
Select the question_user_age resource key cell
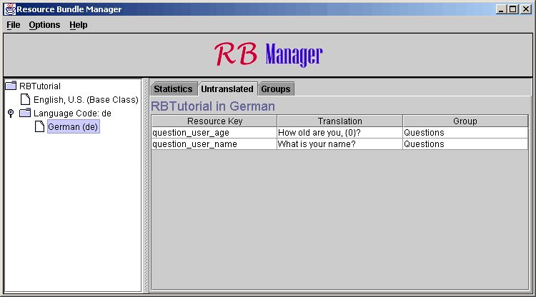coord(214,133)
